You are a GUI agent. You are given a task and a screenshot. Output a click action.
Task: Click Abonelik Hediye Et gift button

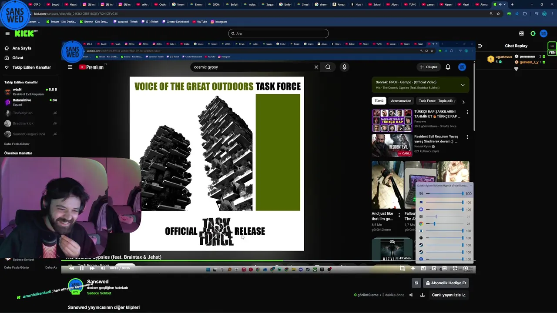click(x=446, y=283)
